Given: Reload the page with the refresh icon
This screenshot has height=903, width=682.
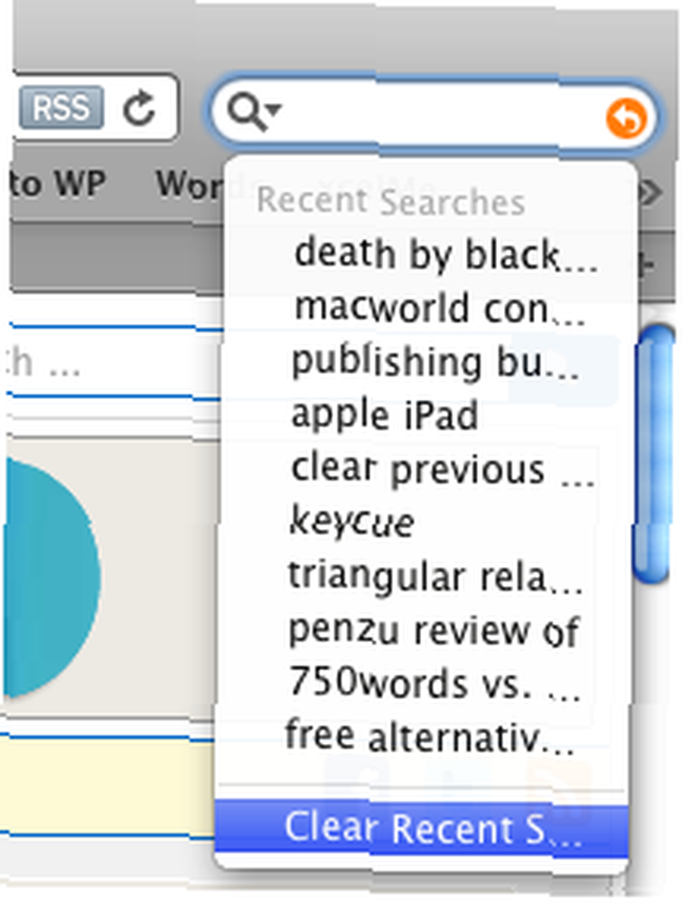Looking at the screenshot, I should (139, 108).
